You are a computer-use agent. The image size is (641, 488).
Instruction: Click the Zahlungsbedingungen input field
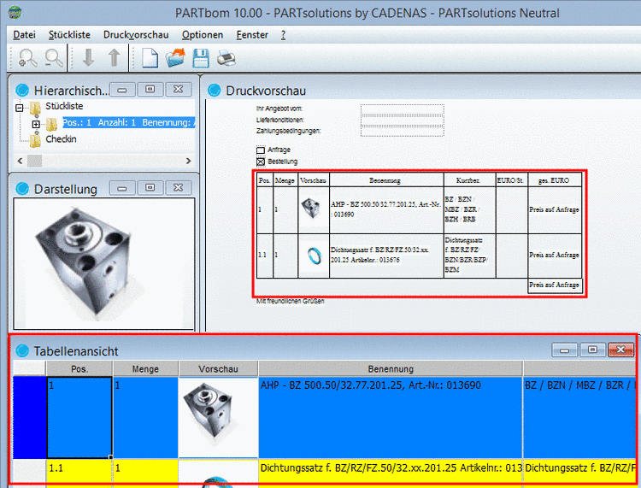(x=403, y=132)
